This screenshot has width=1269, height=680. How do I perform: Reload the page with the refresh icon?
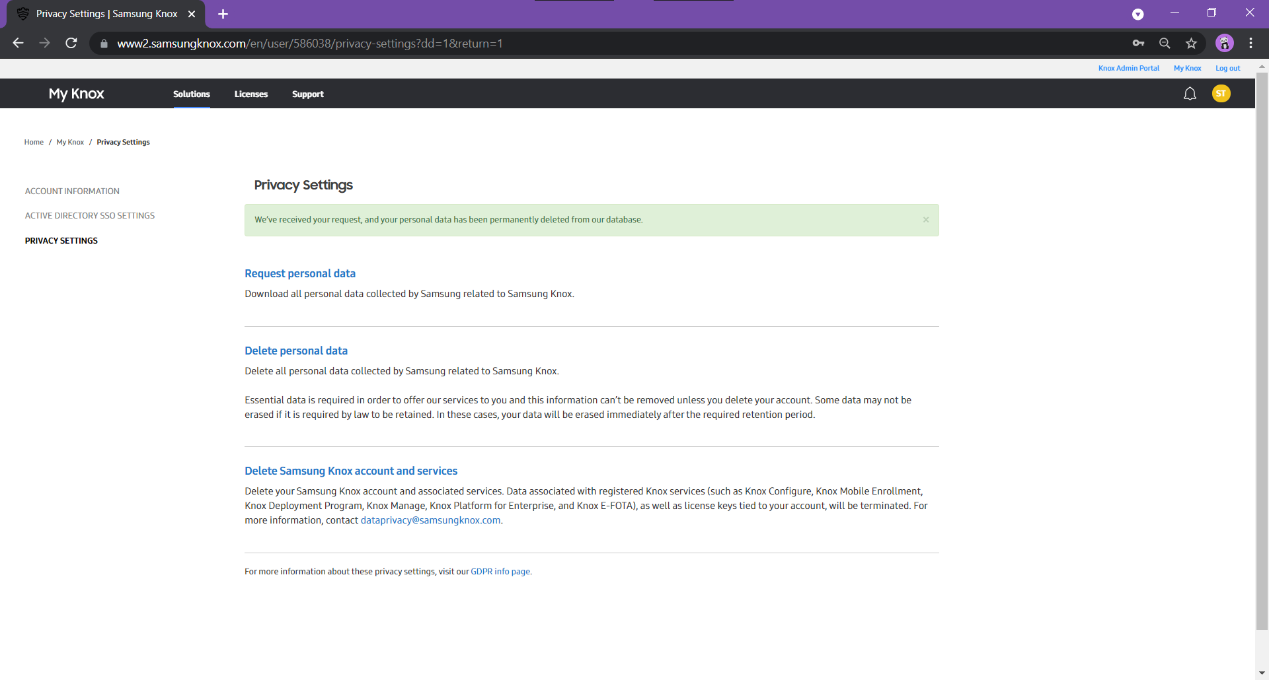point(71,44)
